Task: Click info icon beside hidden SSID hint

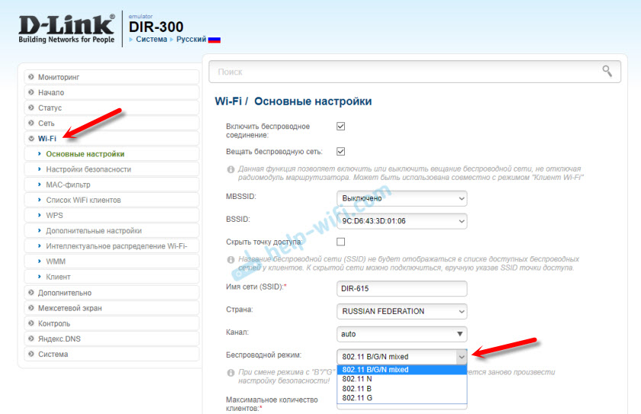Action: pos(230,259)
